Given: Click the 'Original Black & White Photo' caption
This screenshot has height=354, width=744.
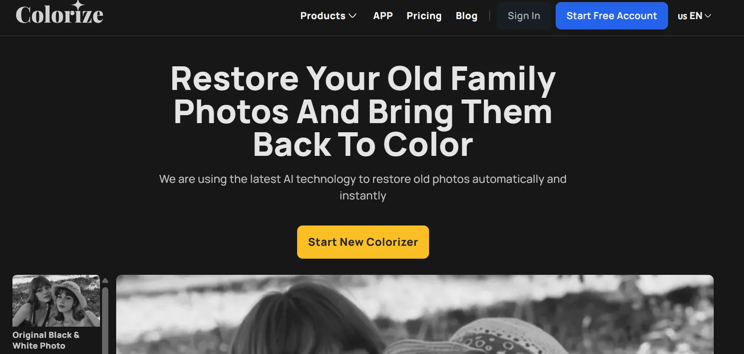Looking at the screenshot, I should point(46,340).
